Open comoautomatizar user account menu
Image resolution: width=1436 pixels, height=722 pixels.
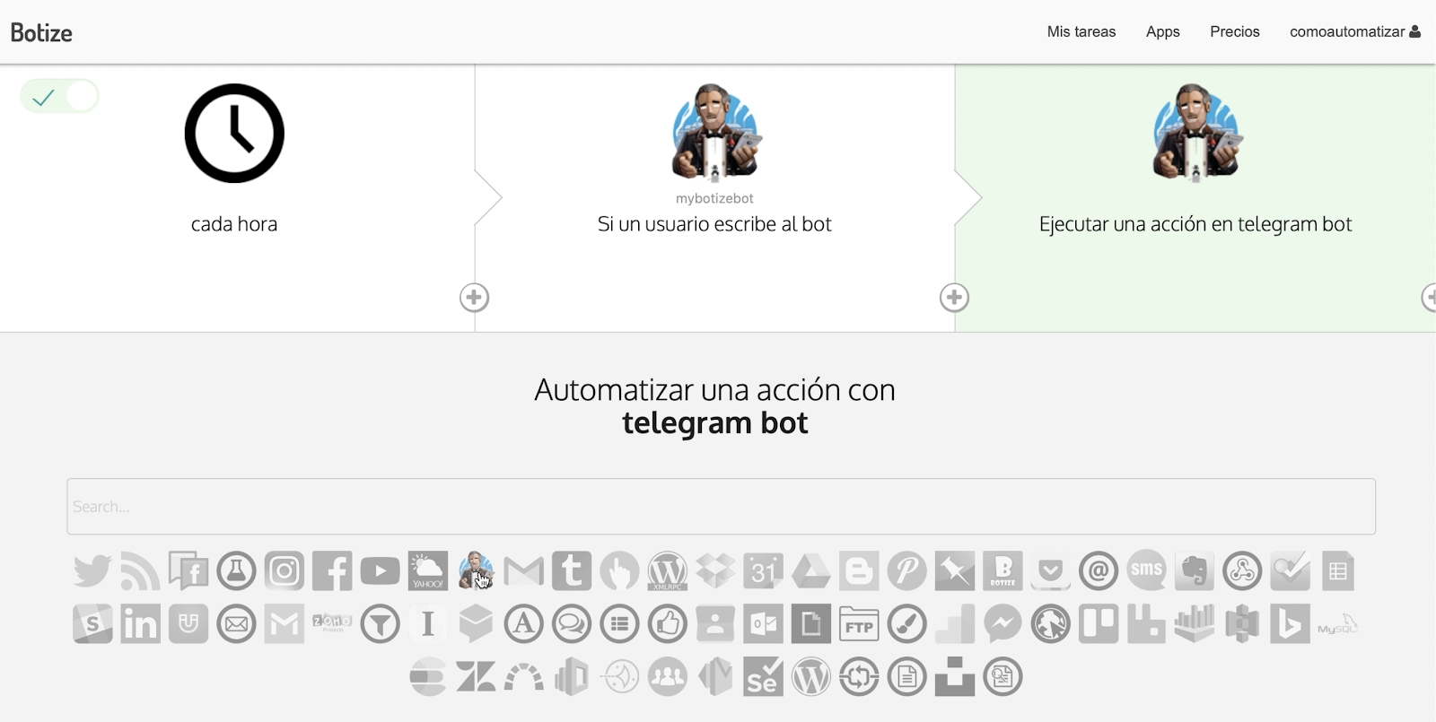(x=1354, y=31)
